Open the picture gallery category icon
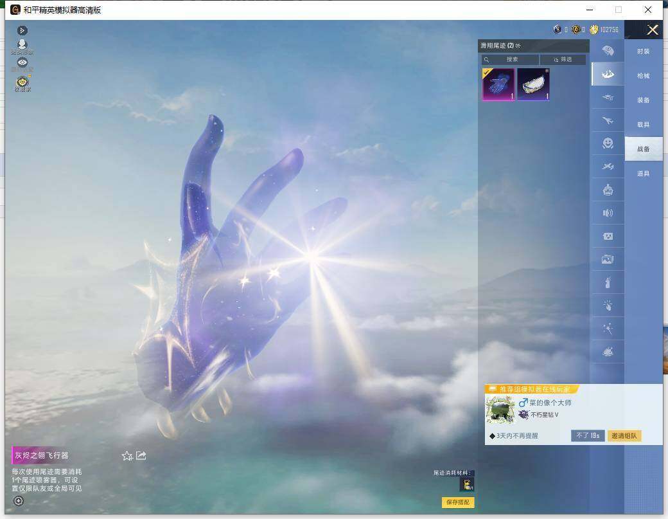 point(608,259)
